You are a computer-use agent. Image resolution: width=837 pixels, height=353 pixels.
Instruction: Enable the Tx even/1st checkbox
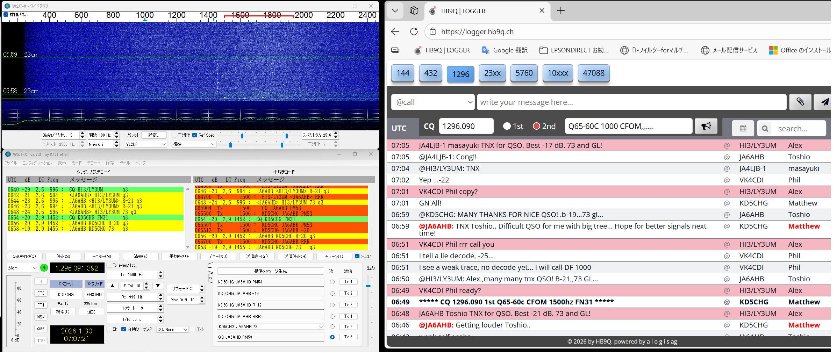(109, 265)
